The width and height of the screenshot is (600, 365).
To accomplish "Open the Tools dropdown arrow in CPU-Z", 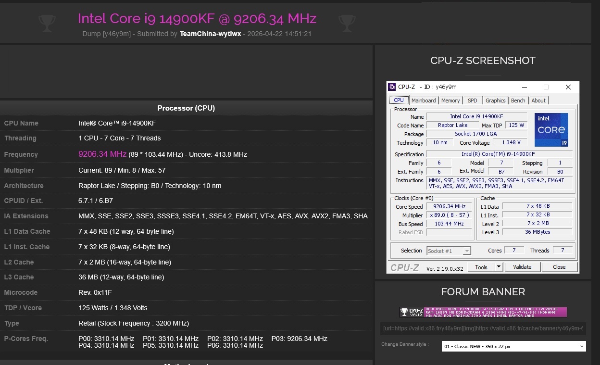I will point(499,267).
